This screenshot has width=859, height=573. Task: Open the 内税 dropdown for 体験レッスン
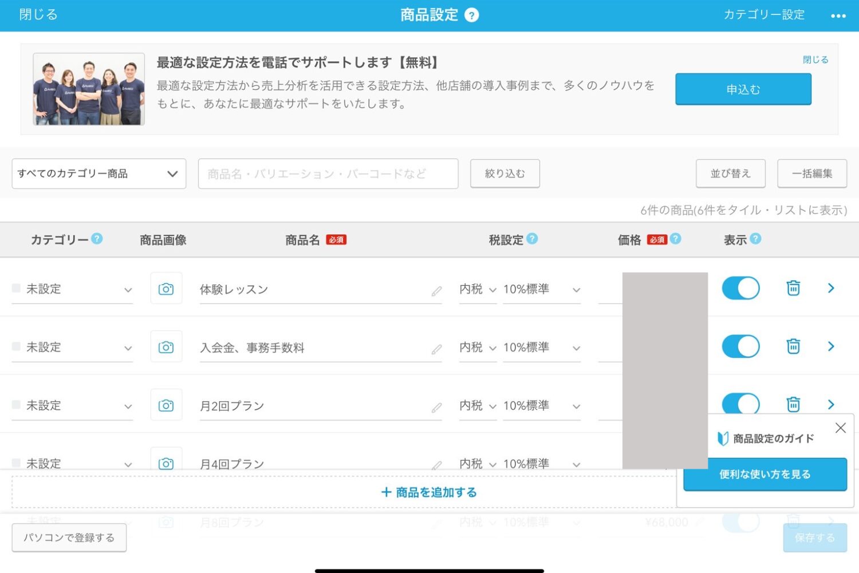pyautogui.click(x=478, y=289)
